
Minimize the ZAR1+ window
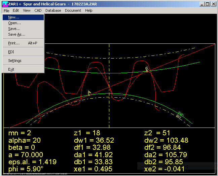coord(202,4)
